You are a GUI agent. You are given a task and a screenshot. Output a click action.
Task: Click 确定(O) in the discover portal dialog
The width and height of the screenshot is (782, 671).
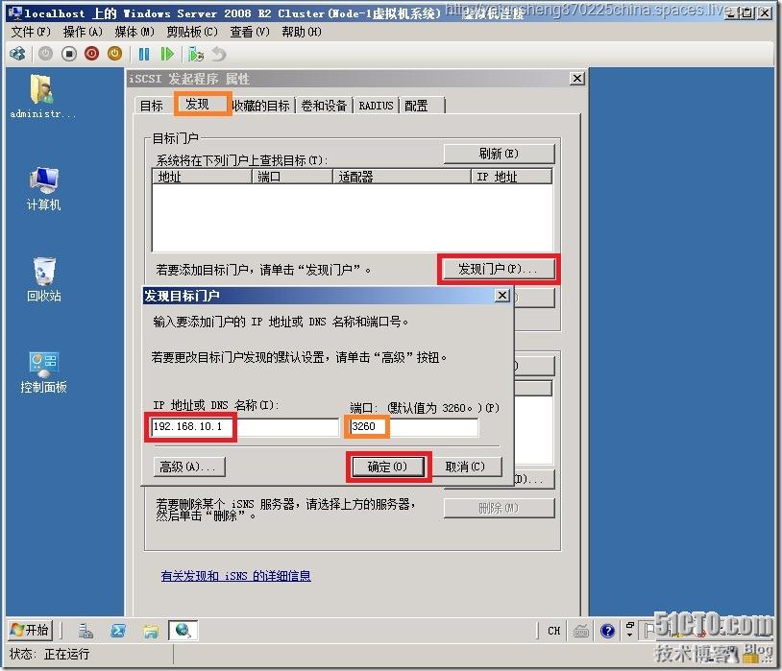[x=388, y=467]
